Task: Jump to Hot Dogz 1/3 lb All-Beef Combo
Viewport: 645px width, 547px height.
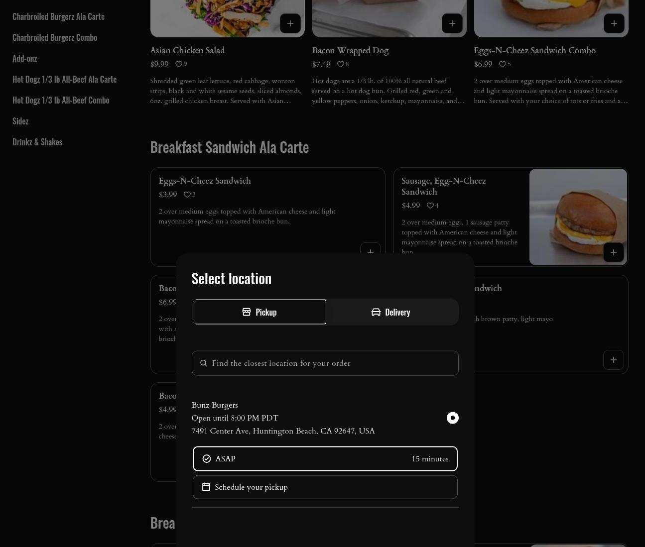Action: point(61,100)
